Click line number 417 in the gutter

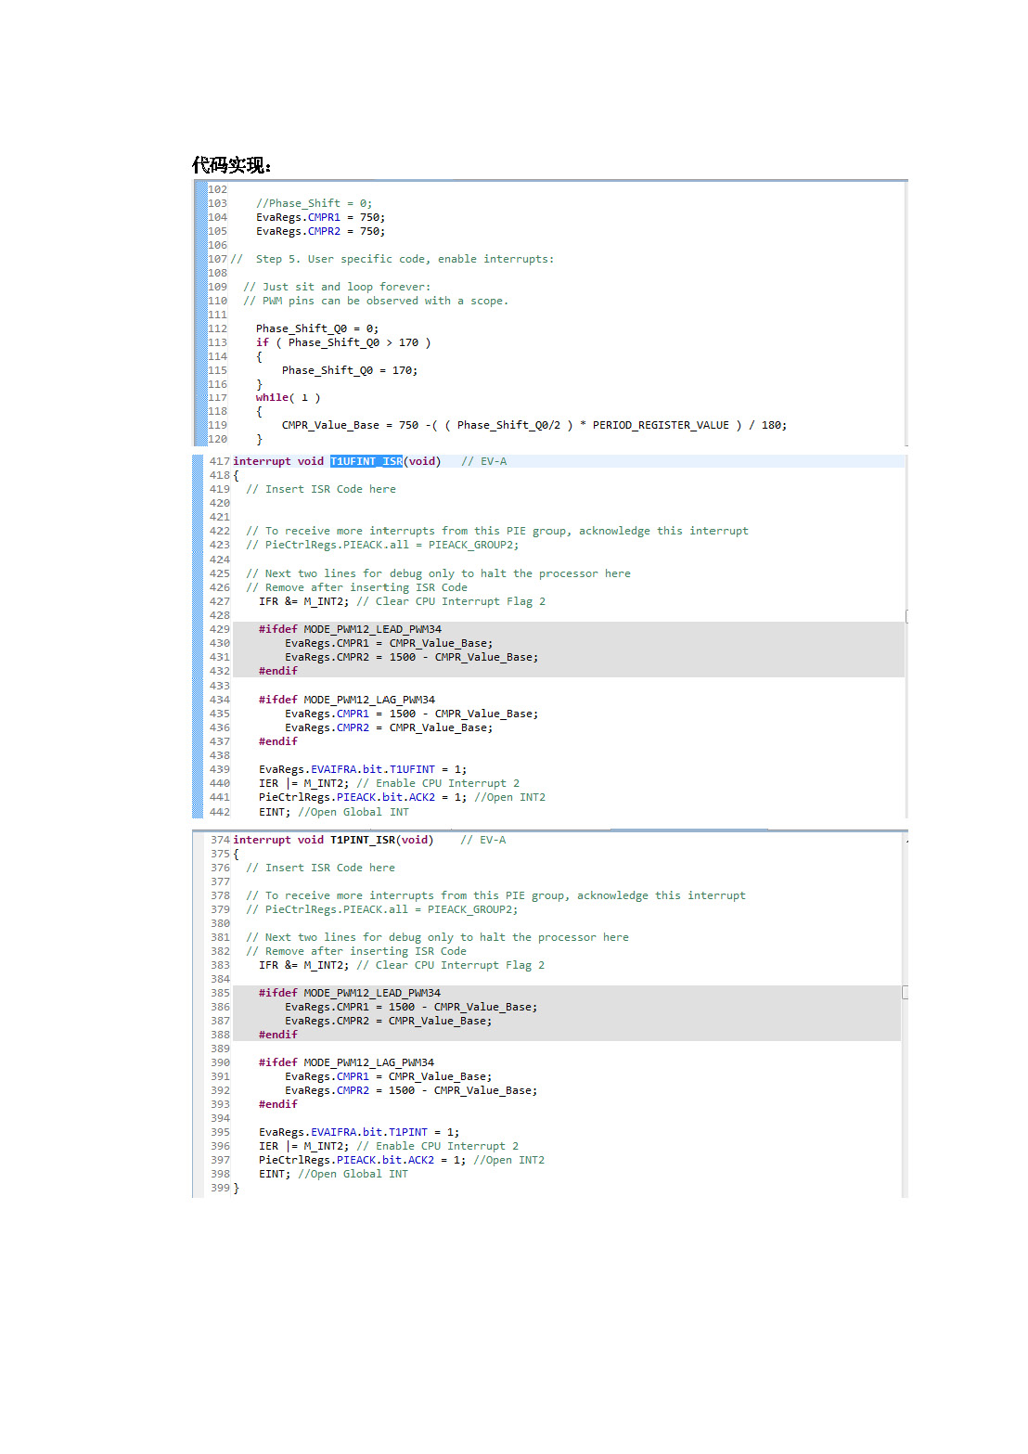[219, 461]
